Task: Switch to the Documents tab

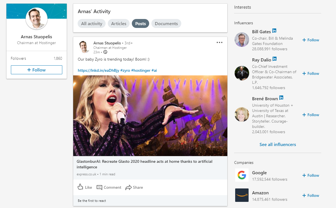Action: pos(166,23)
